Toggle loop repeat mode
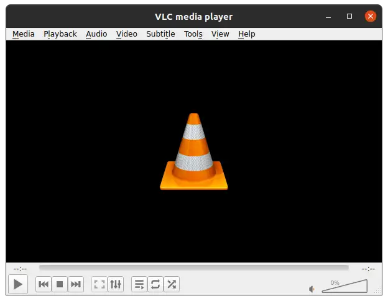This screenshot has height=301, width=388. point(155,284)
